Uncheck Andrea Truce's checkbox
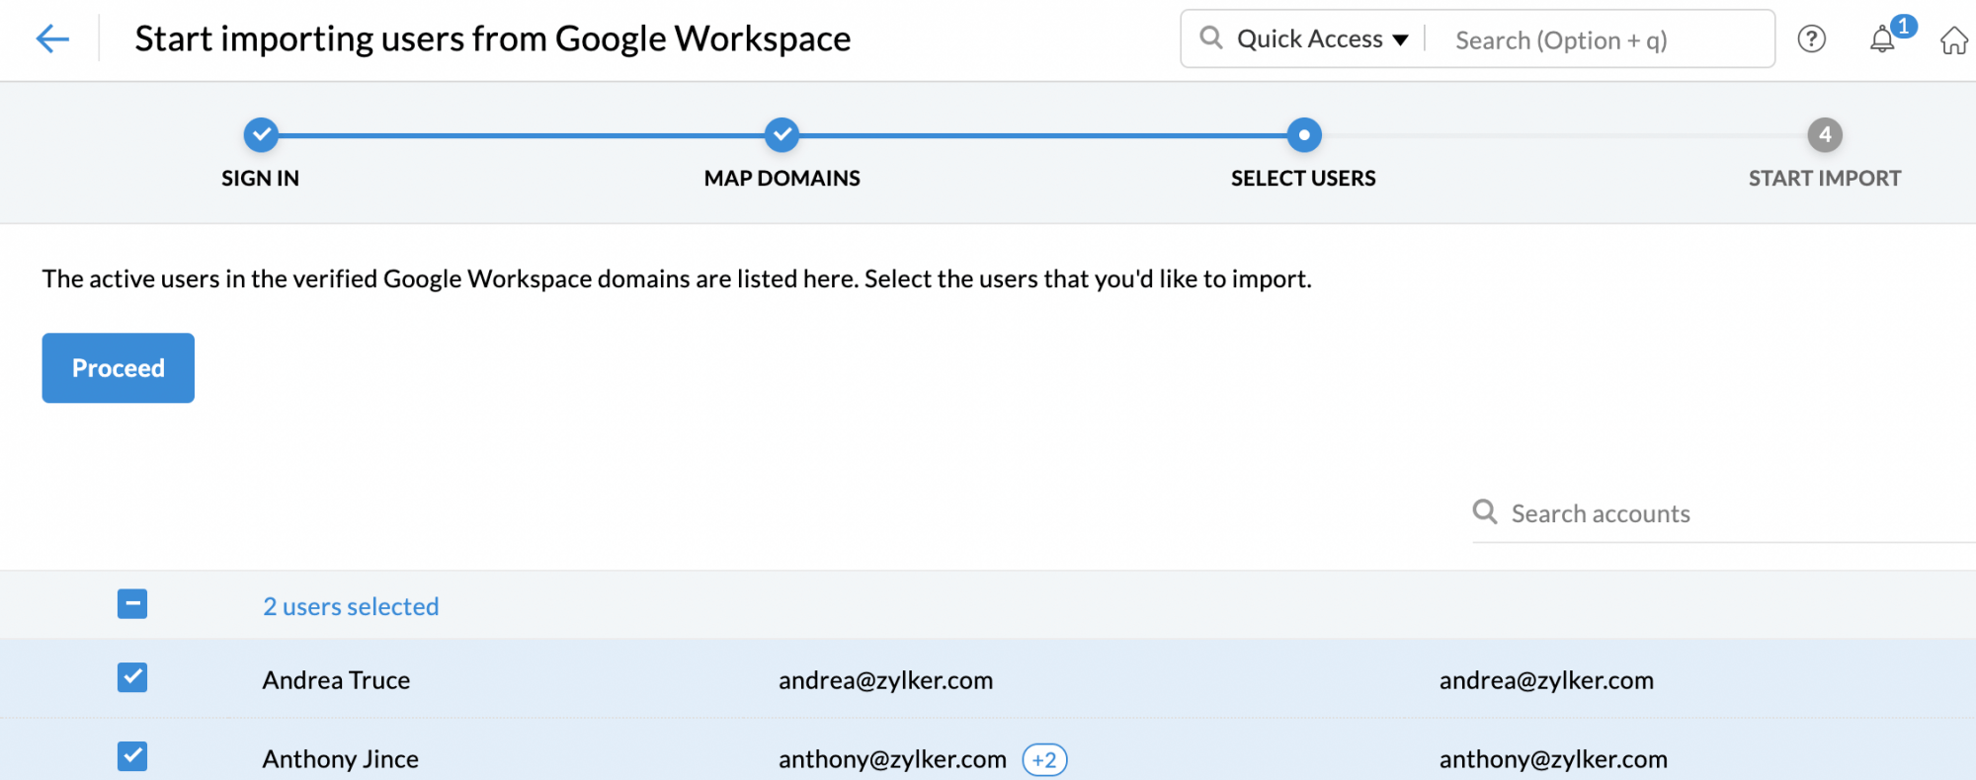The image size is (1976, 780). [x=132, y=678]
